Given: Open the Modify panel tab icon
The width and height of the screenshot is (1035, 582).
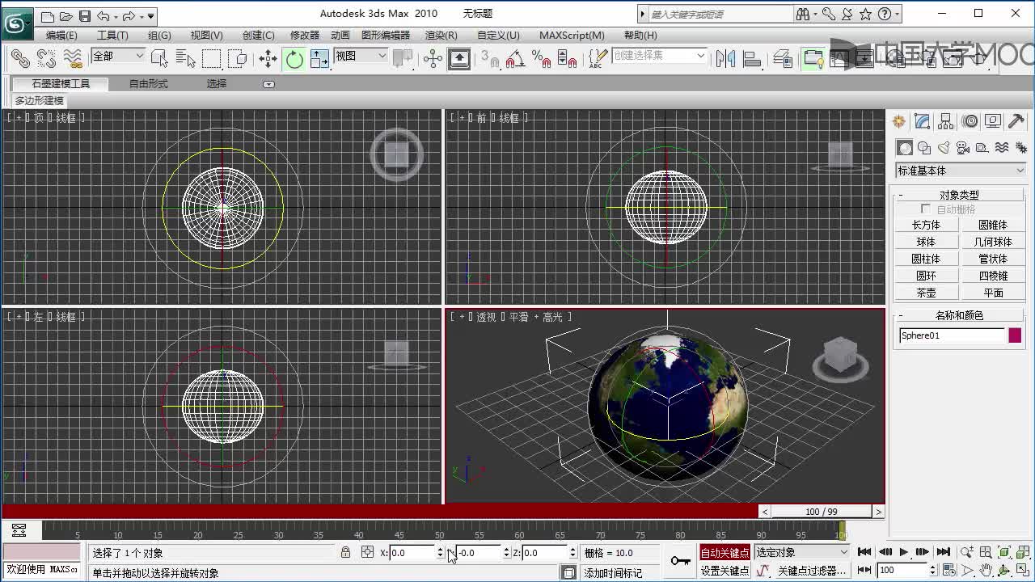Looking at the screenshot, I should [922, 121].
